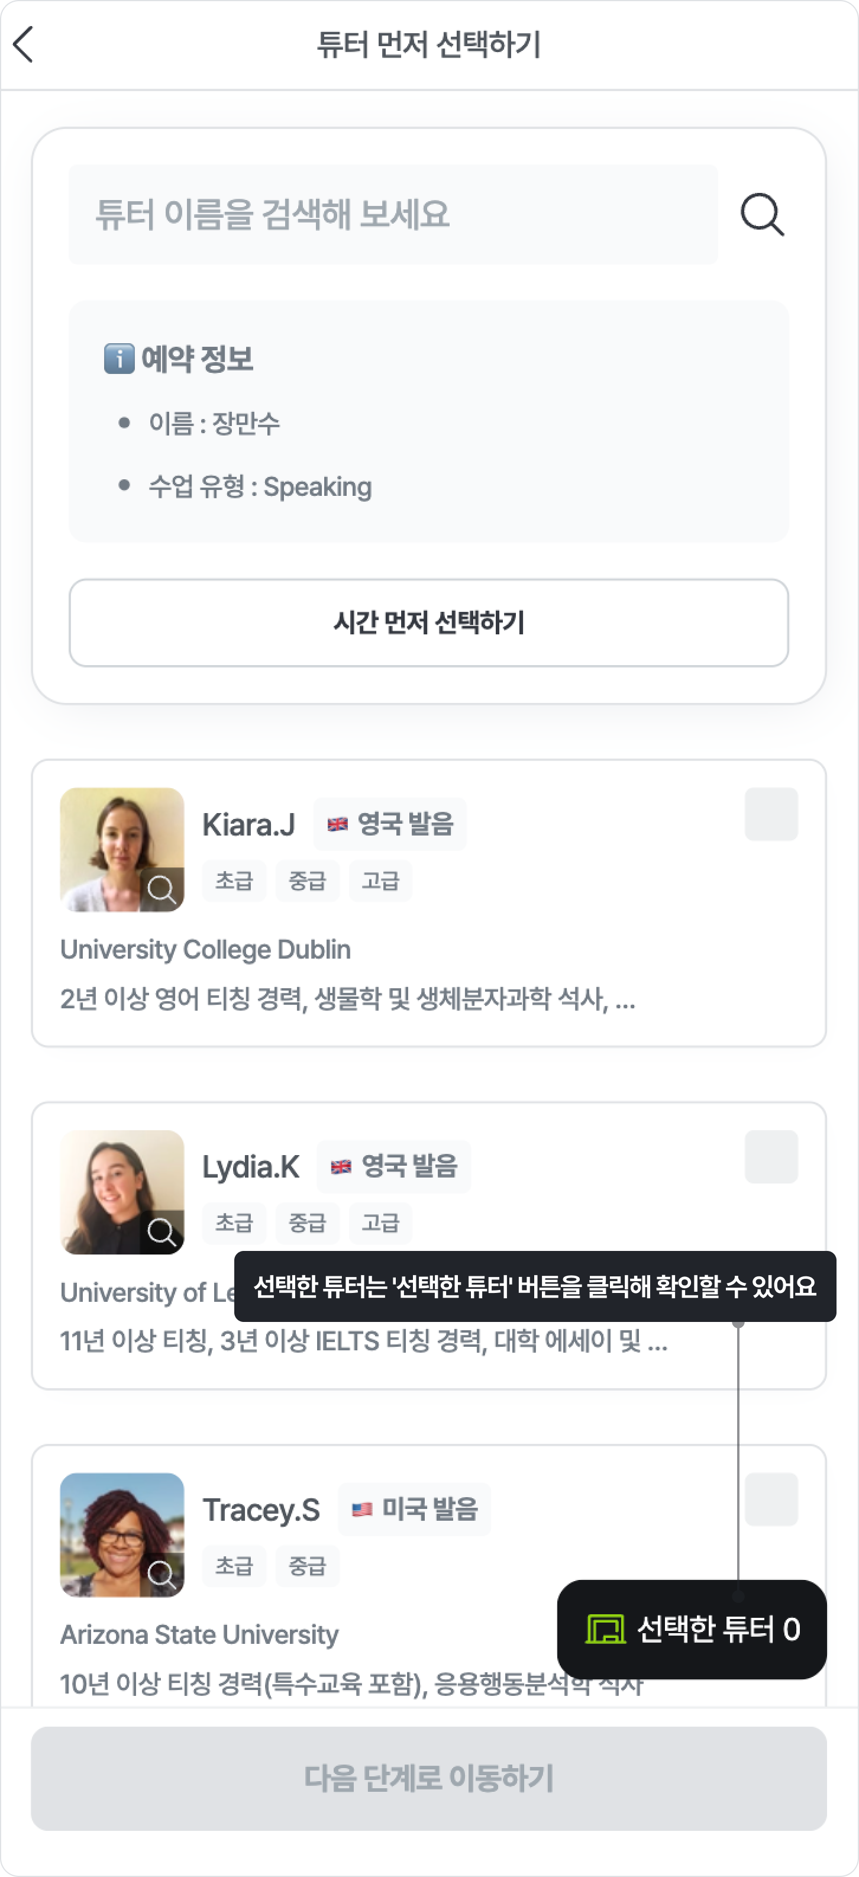The image size is (859, 1877).
Task: Click Tracey.S's 미국 발음 tag
Action: [415, 1509]
